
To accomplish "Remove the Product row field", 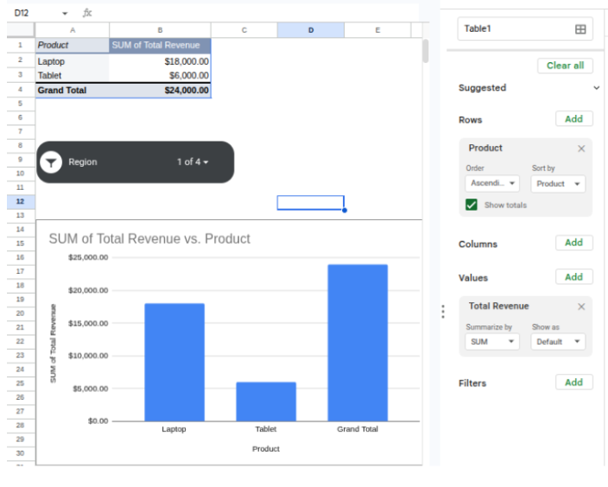I will (x=581, y=149).
